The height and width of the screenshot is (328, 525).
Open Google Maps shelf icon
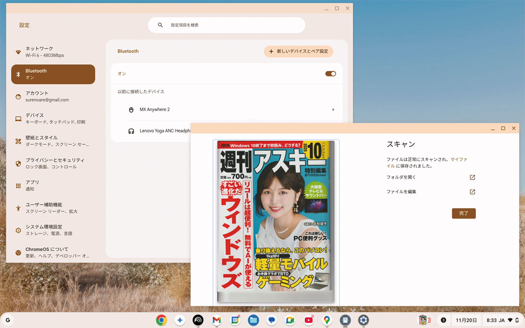click(326, 320)
